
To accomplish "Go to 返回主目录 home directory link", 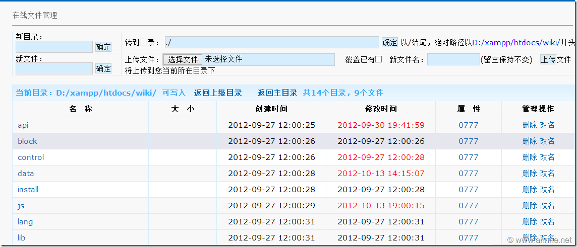I will coord(277,93).
